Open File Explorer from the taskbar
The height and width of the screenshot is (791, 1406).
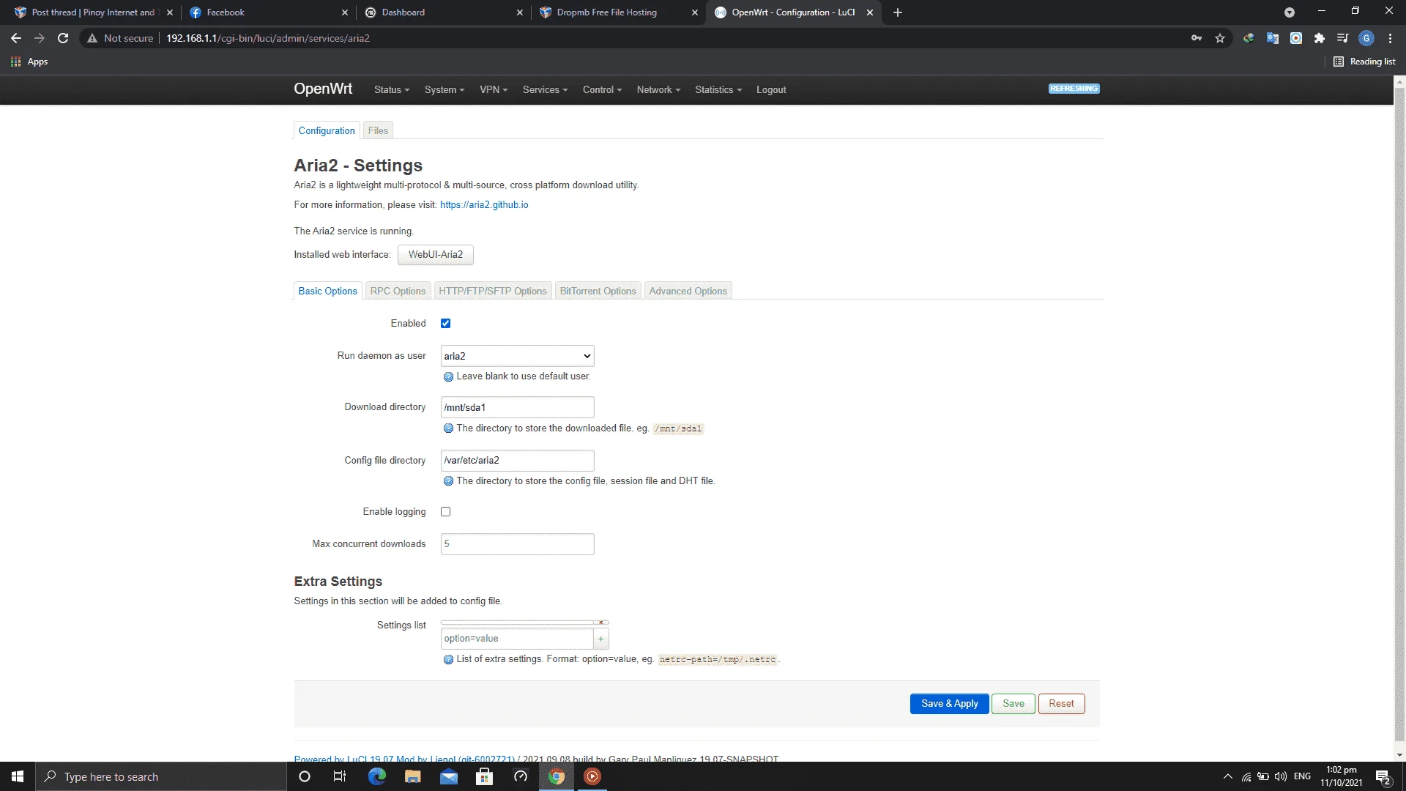coord(412,776)
